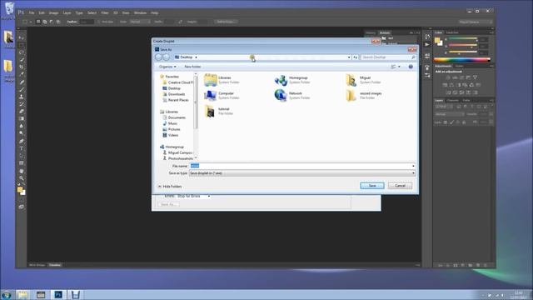The width and height of the screenshot is (533, 300).
Task: Open the Organize dropdown
Action: pyautogui.click(x=167, y=67)
